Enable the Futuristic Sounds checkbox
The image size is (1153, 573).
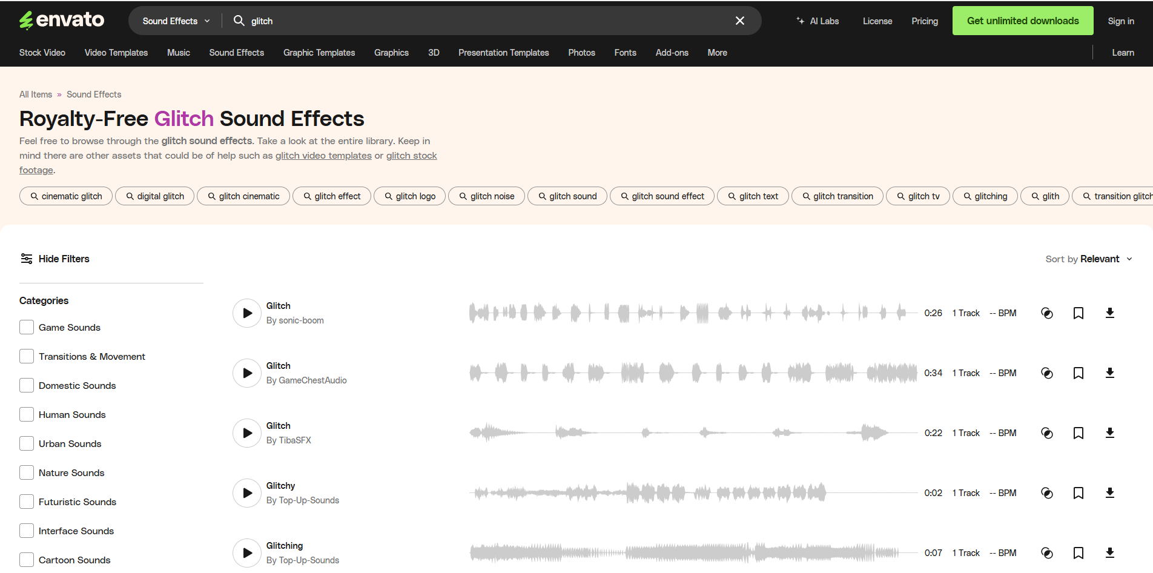[x=26, y=501]
